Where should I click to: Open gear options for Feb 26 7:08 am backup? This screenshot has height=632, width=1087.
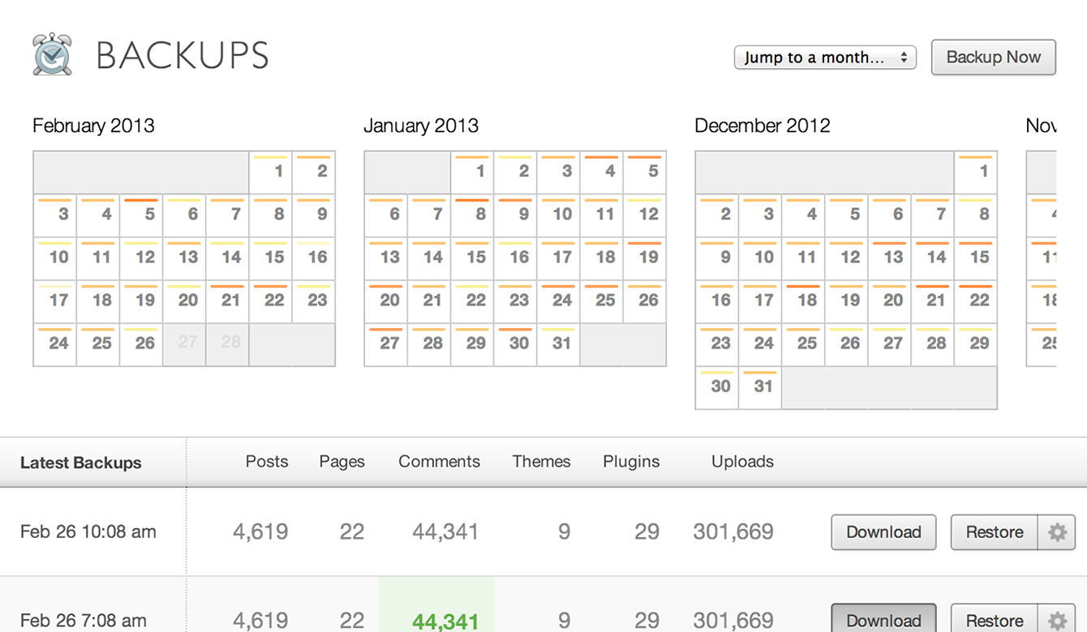click(1057, 620)
